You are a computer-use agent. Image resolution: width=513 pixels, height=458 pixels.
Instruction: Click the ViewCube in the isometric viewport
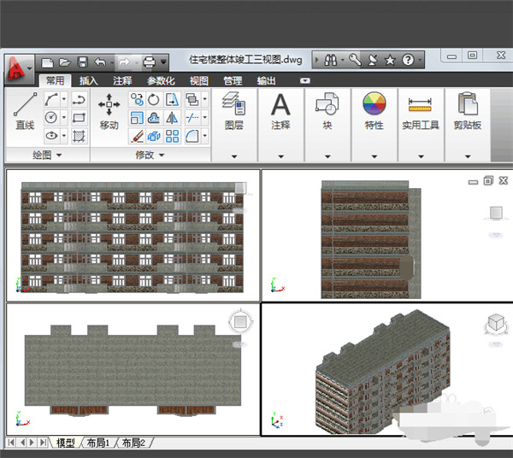495,324
